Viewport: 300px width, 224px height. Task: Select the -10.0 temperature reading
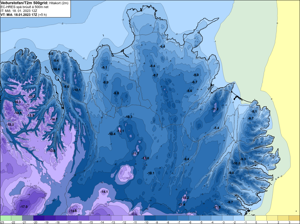[237, 163]
